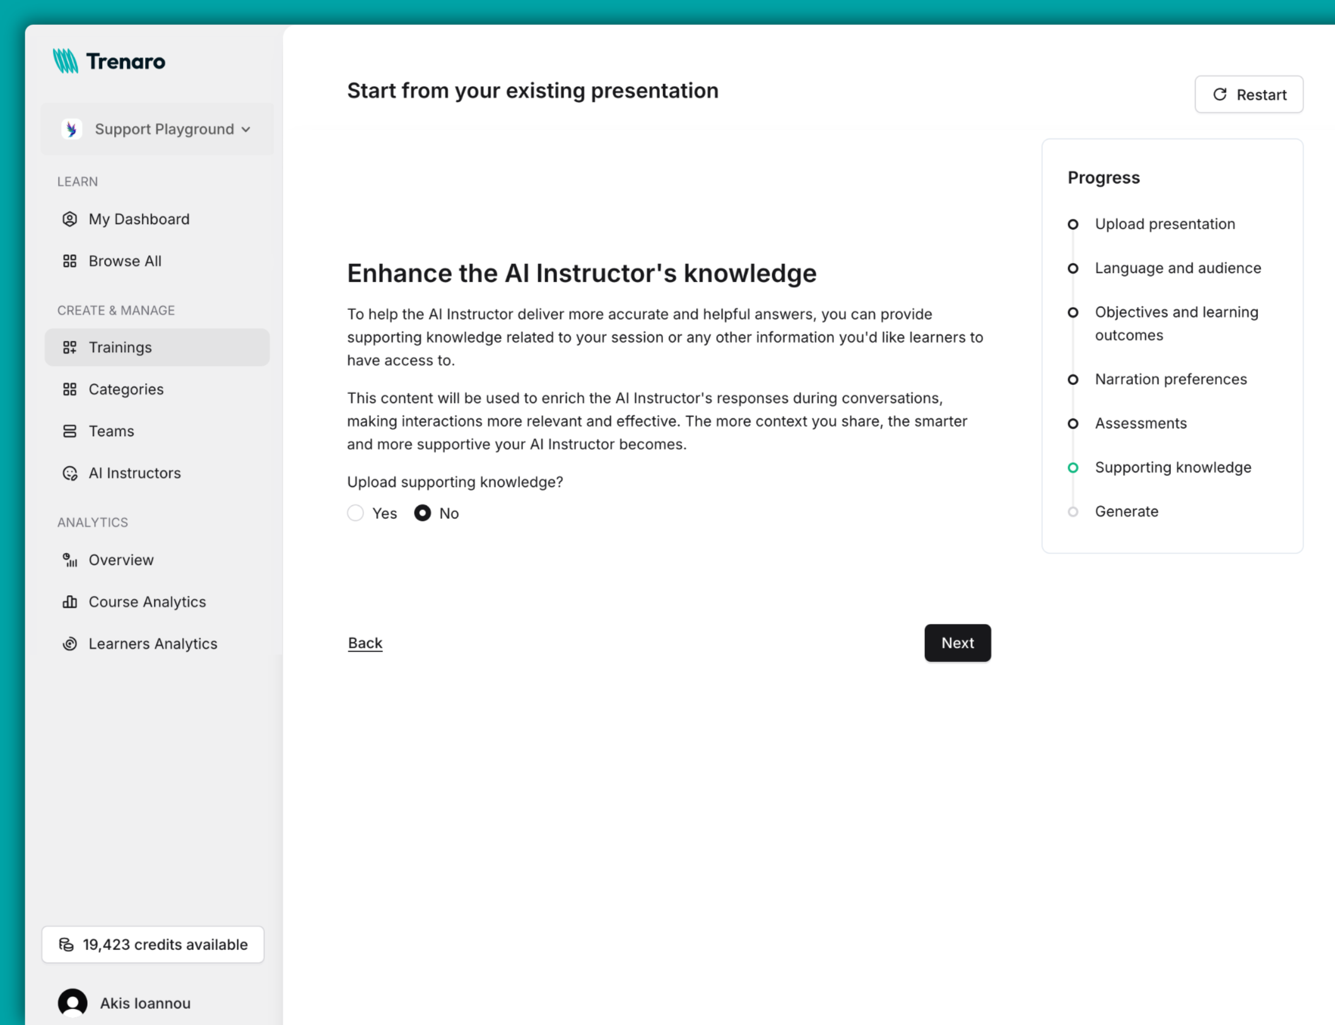Restart the presentation setup
The height and width of the screenshot is (1025, 1335).
pyautogui.click(x=1248, y=94)
